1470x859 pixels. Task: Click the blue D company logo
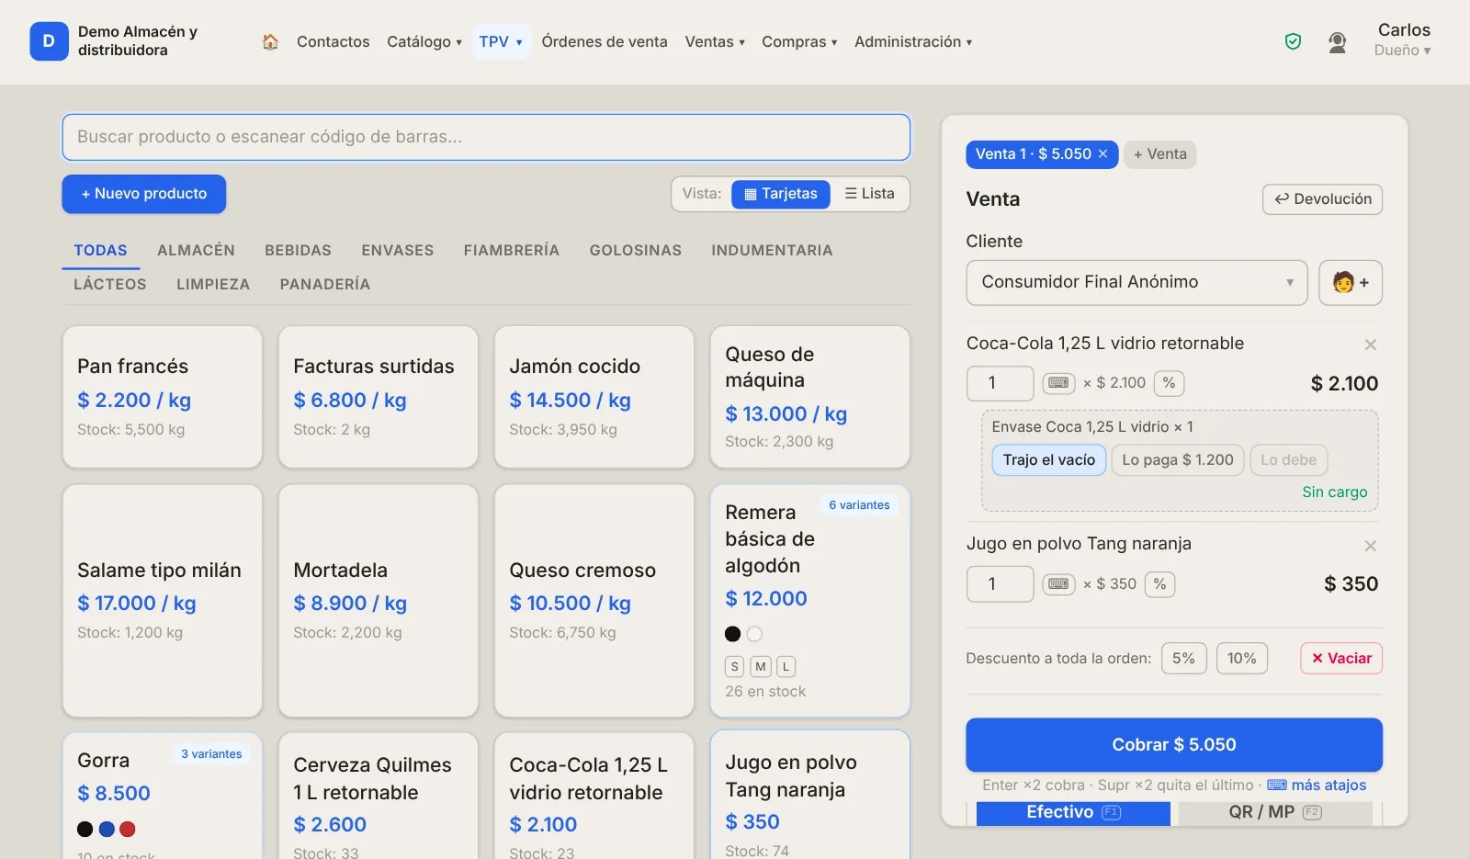pyautogui.click(x=49, y=41)
